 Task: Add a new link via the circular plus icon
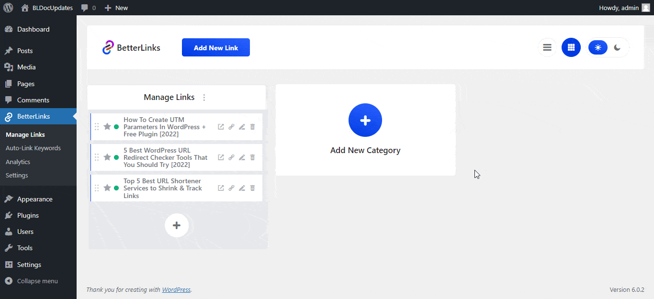click(177, 225)
